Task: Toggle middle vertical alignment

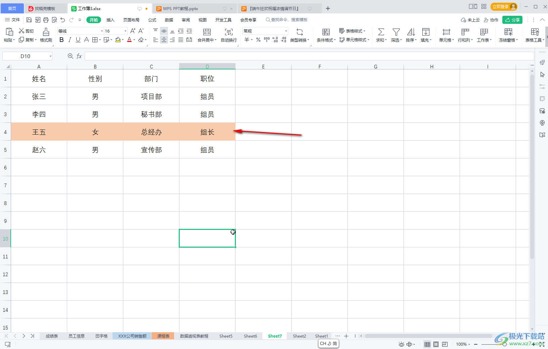Action: [x=164, y=31]
